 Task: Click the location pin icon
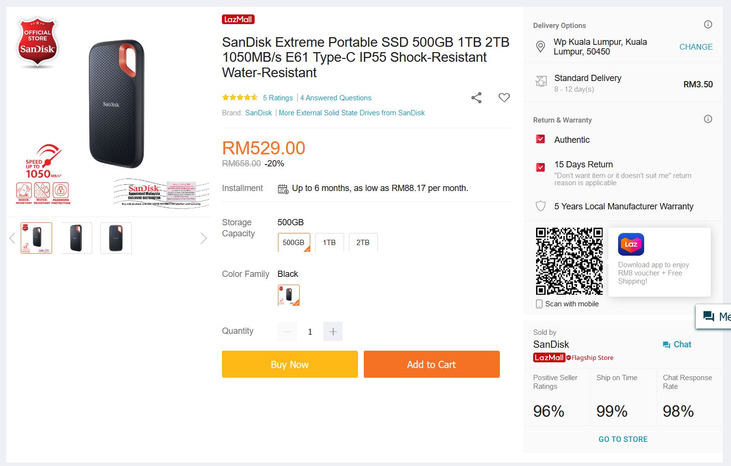click(541, 47)
